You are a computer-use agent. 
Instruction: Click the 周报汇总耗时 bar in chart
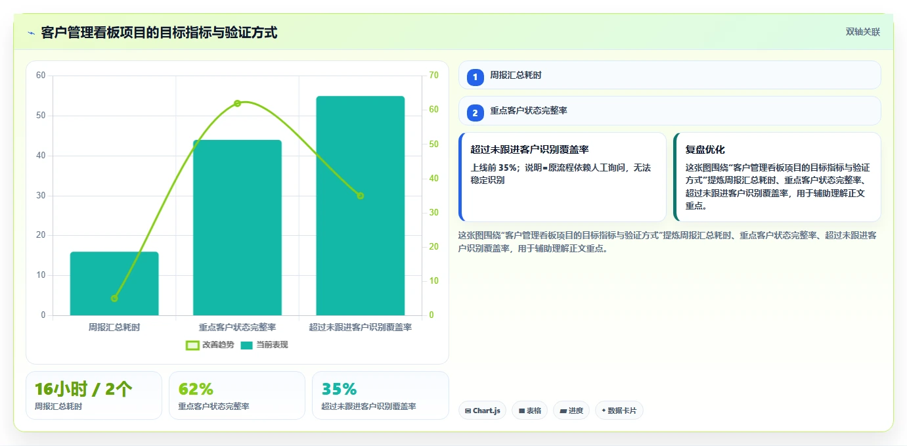[114, 283]
